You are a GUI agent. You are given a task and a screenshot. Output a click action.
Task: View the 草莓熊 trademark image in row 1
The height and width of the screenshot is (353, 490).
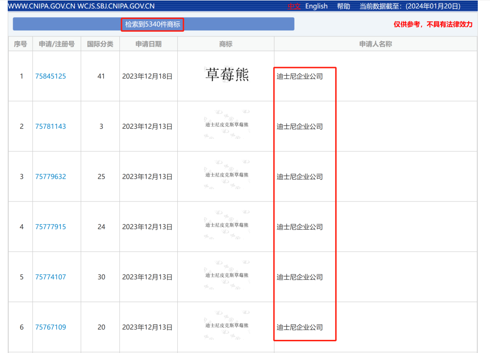[227, 75]
